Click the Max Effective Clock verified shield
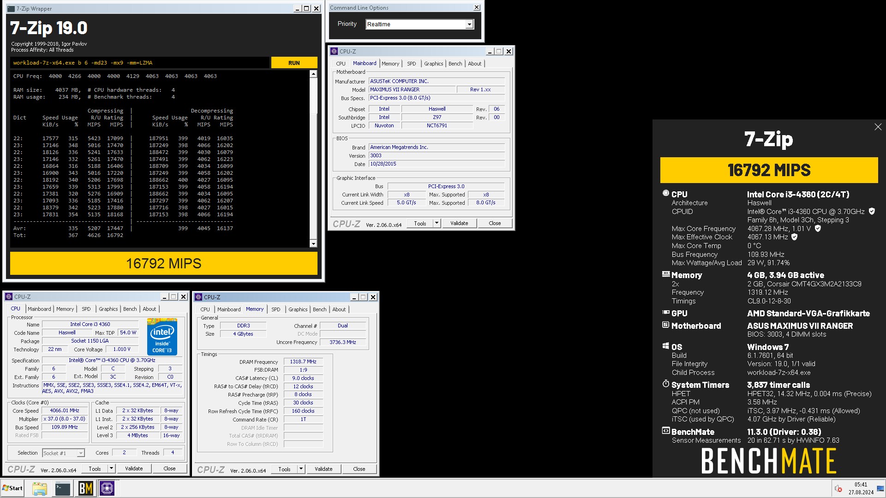886x498 pixels. tap(794, 237)
